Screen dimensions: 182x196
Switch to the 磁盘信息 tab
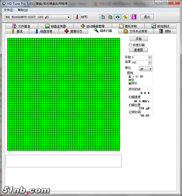44,31
